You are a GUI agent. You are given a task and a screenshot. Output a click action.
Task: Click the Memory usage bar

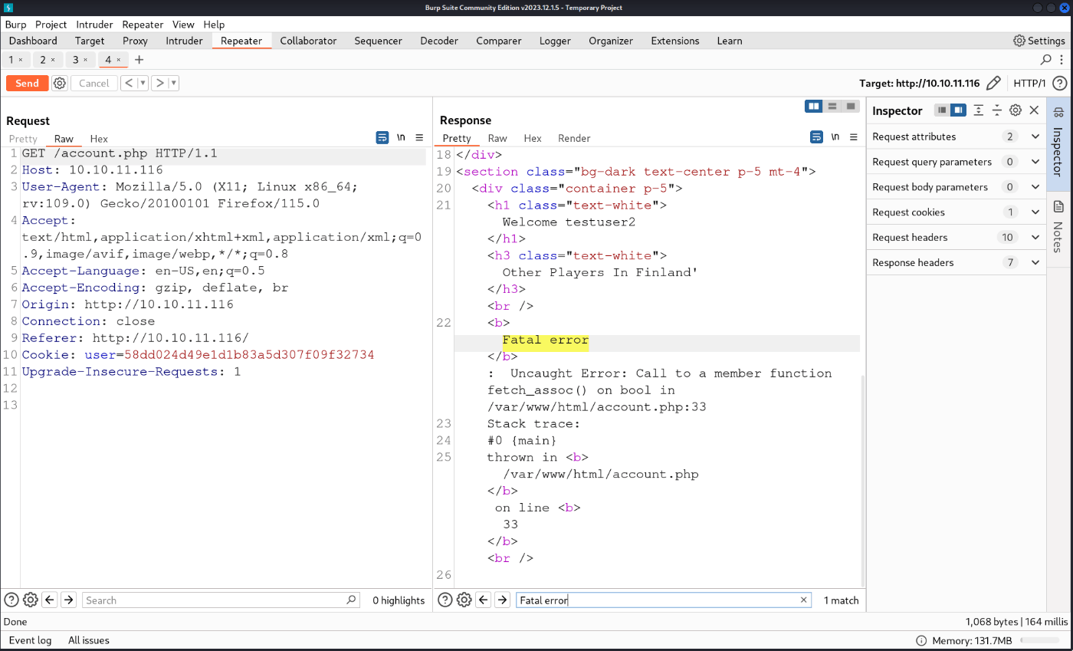pyautogui.click(x=1041, y=640)
